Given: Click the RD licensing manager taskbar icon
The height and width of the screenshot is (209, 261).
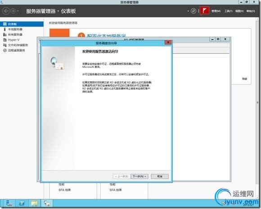Looking at the screenshot, I should (x=47, y=203).
